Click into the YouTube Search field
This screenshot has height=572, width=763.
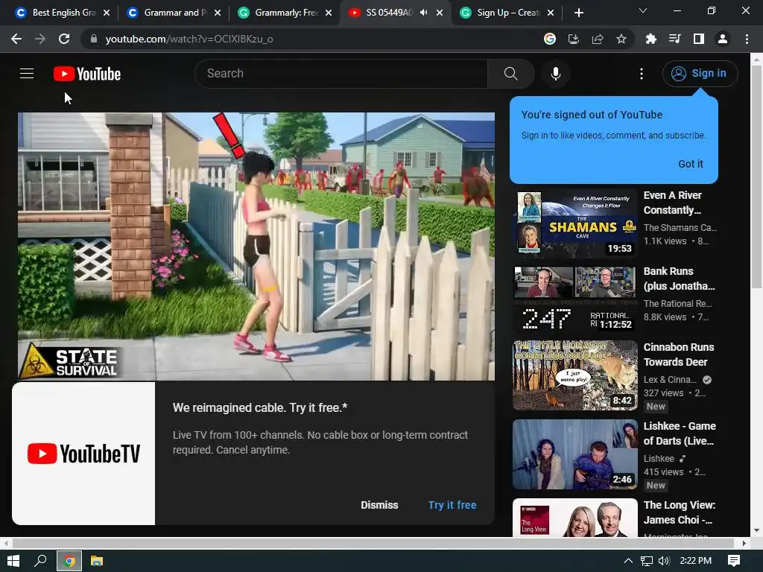pos(341,74)
